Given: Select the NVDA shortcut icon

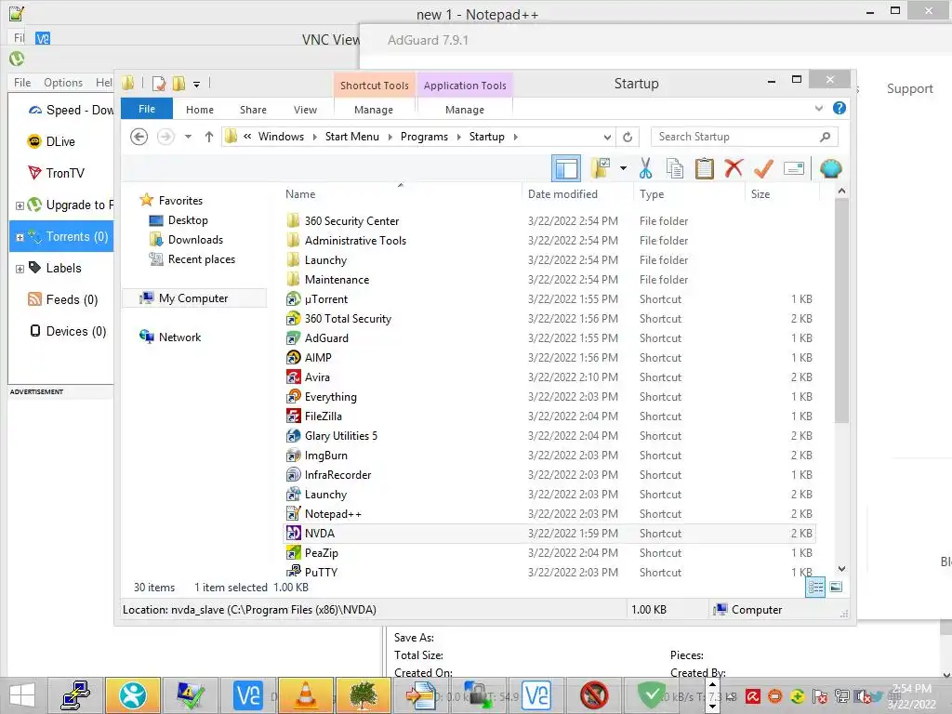Looking at the screenshot, I should pos(293,533).
